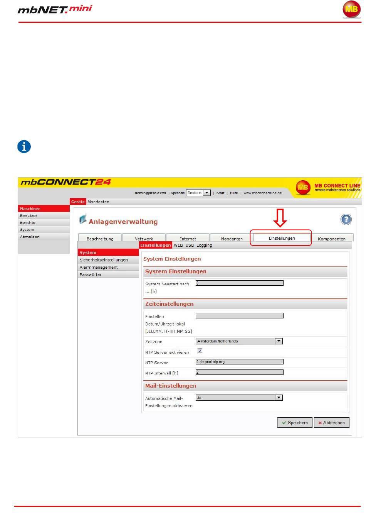This screenshot has height=532, width=366.
Task: Open Alarmmanagement submenu
Action: point(108,267)
